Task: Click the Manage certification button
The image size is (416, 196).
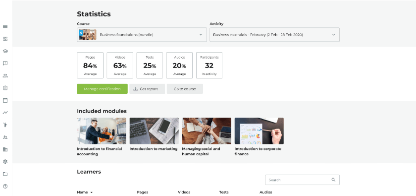Action: pyautogui.click(x=102, y=89)
